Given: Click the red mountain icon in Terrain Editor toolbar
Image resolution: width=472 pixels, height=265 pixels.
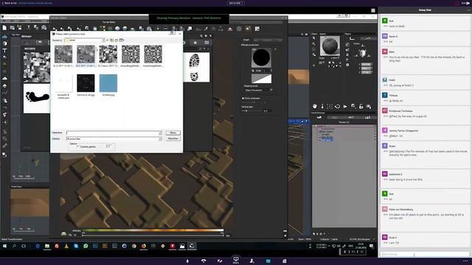Looking at the screenshot, I should (230, 29).
